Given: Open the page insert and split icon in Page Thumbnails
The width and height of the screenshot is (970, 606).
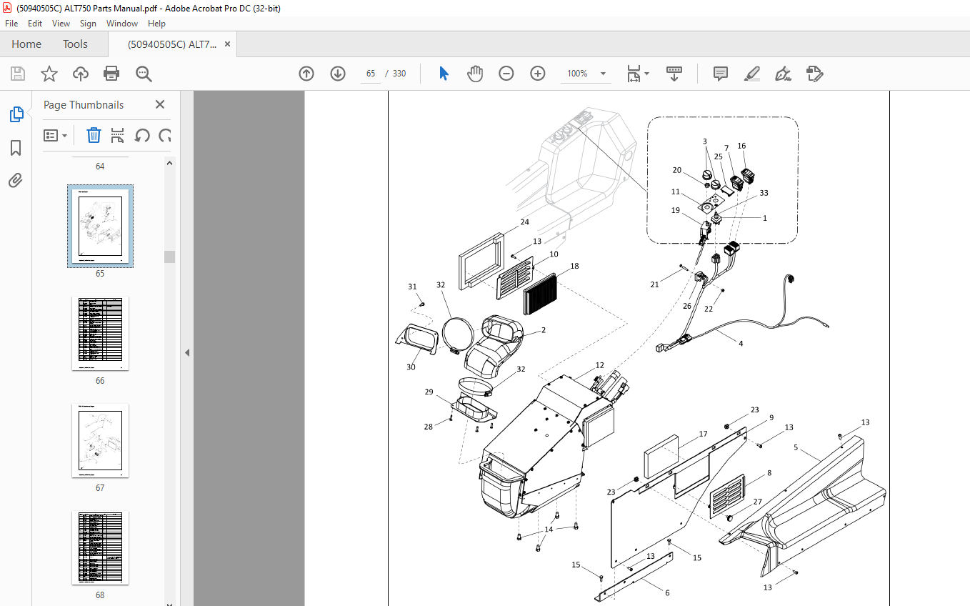Looking at the screenshot, I should (118, 135).
